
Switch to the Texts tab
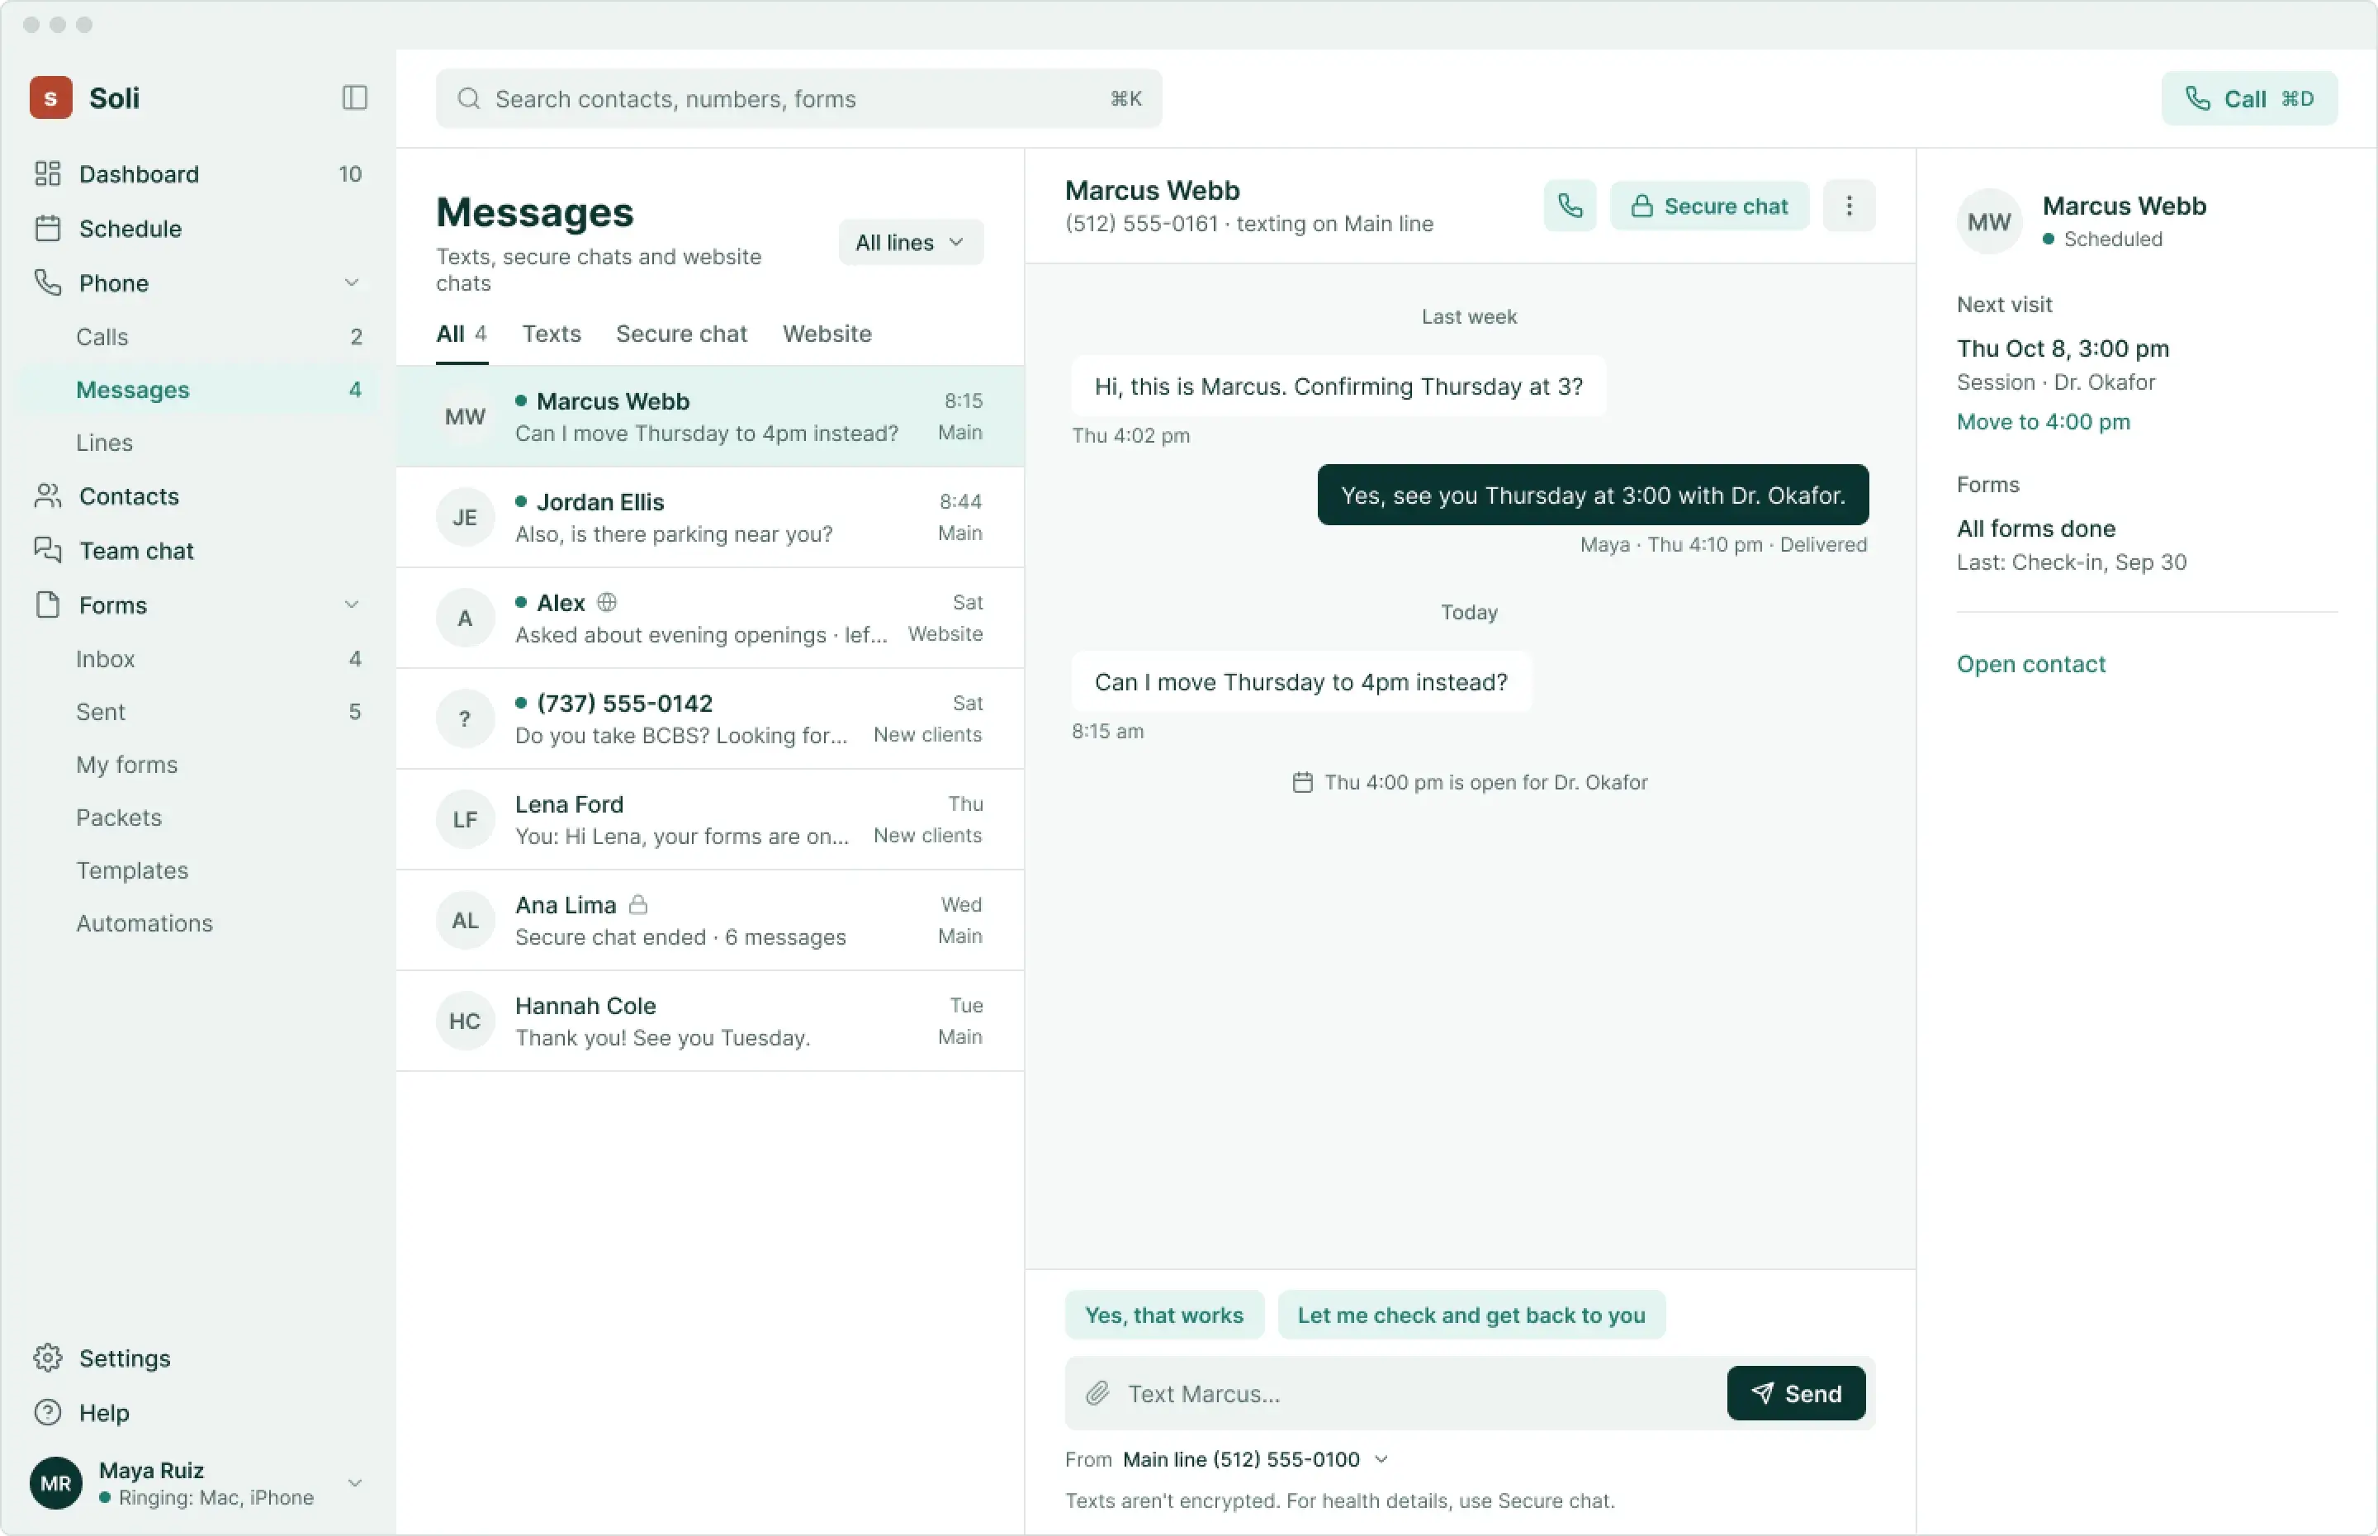pos(552,334)
